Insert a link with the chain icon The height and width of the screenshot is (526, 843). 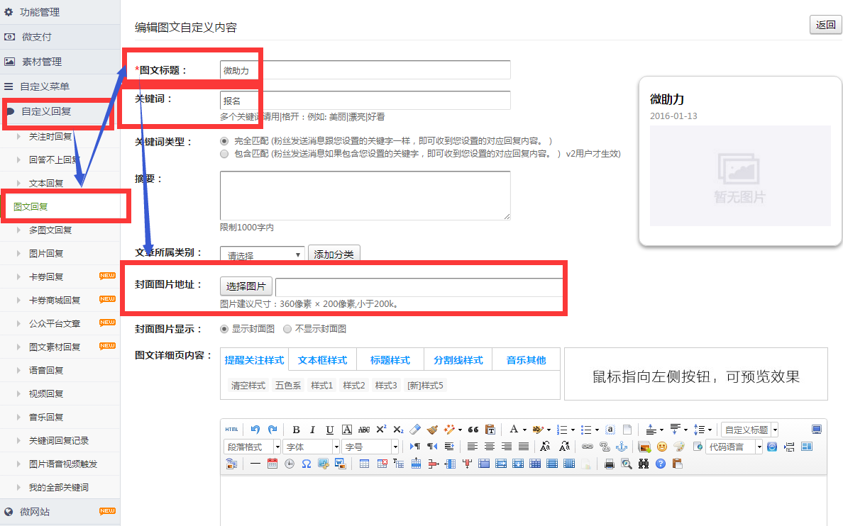[x=588, y=447]
